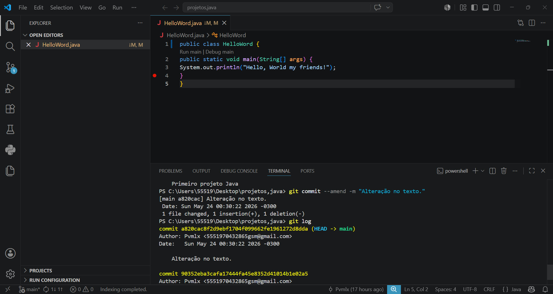This screenshot has height=294, width=553.
Task: Open the remote window status bar icon
Action: point(8,289)
